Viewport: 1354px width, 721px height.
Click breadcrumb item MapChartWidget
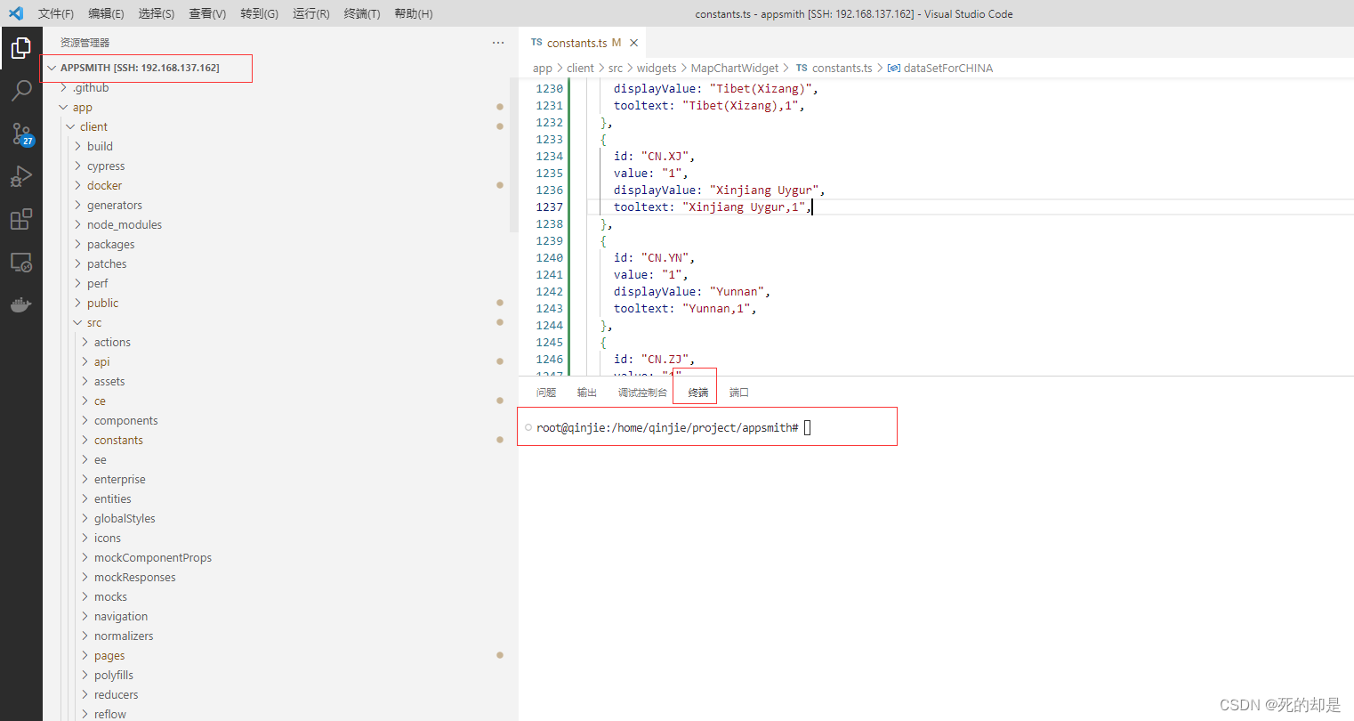point(735,68)
